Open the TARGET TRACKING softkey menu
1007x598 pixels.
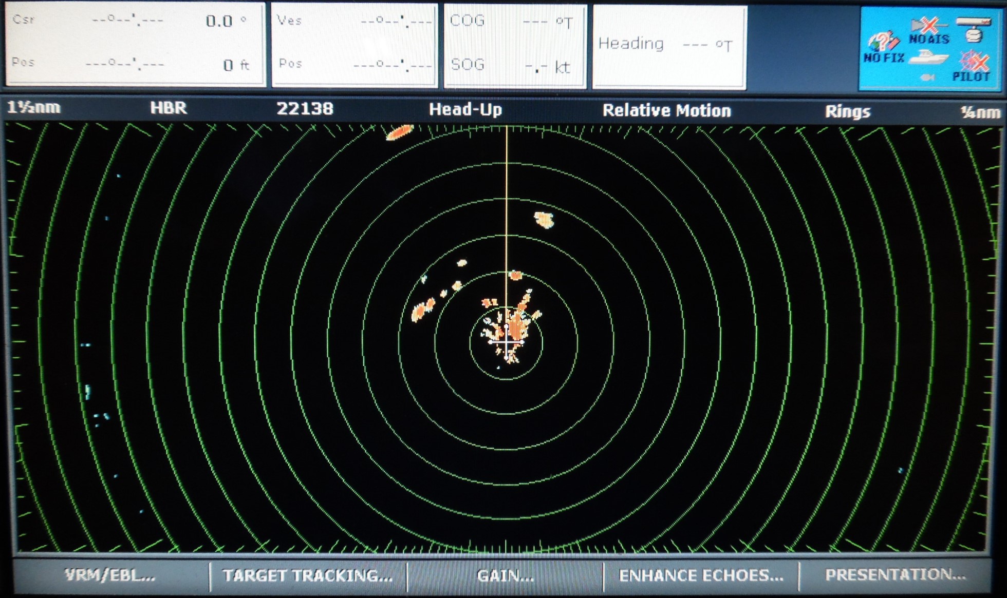click(308, 575)
